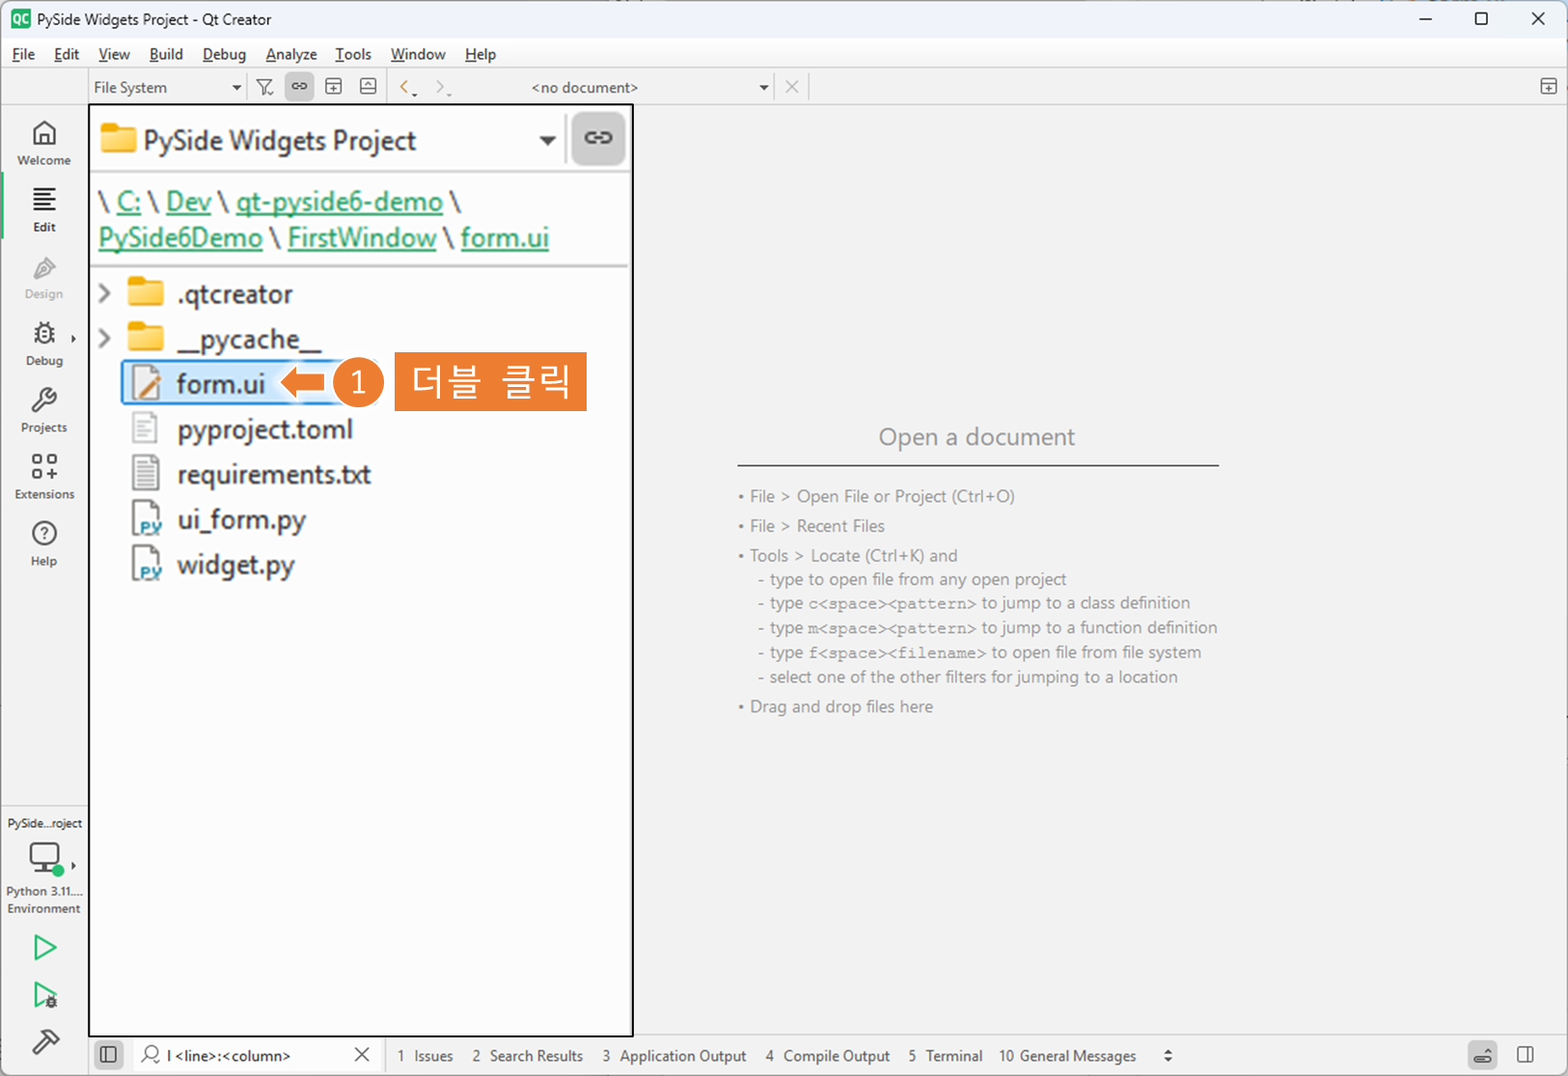
Task: Open the Welcome mode
Action: pos(44,142)
